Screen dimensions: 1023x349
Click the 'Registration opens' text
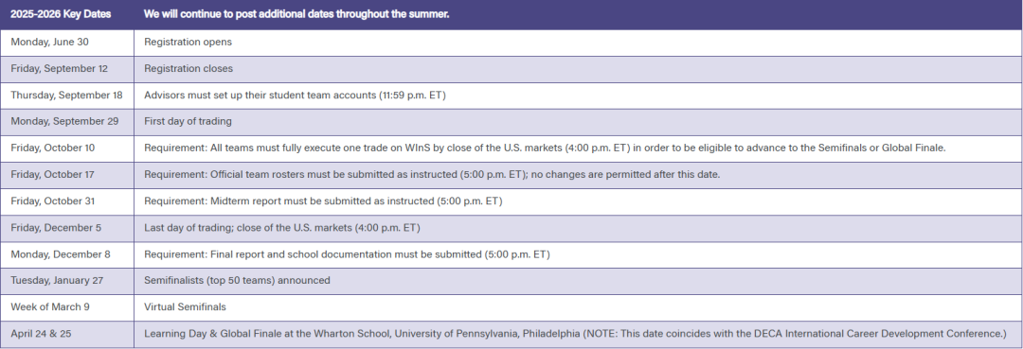pos(188,43)
